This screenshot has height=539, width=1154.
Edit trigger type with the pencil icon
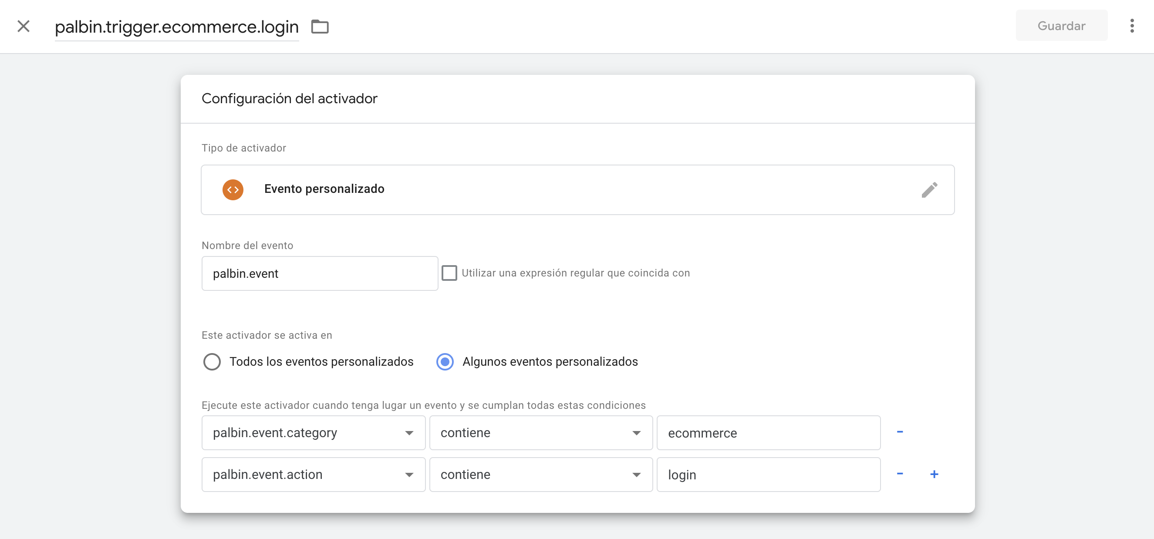[x=929, y=189]
